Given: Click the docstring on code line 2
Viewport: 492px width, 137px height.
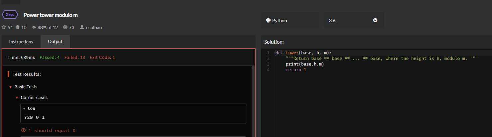Looking at the screenshot, I should [x=382, y=58].
